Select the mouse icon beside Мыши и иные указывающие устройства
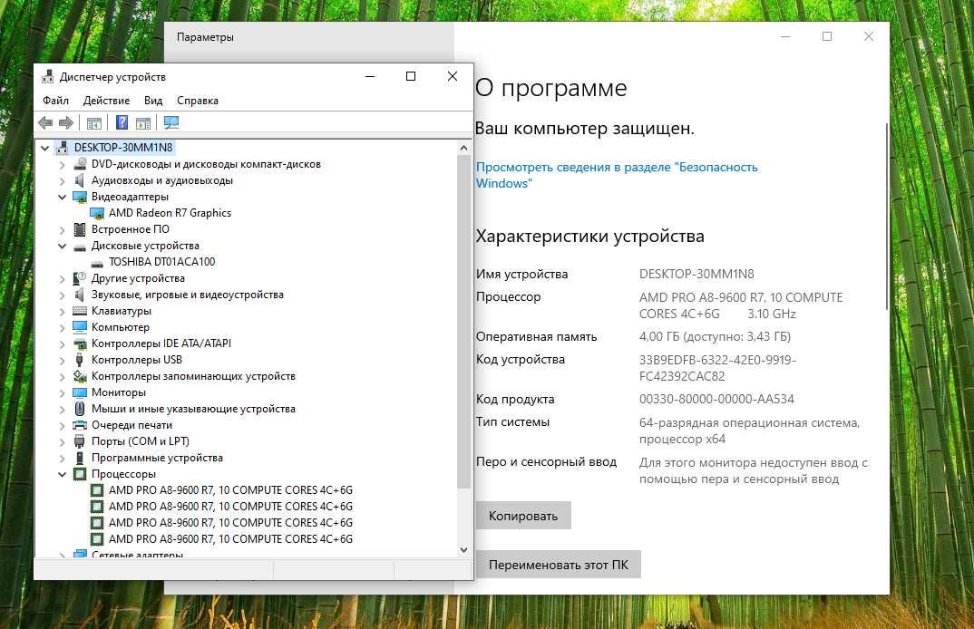 pyautogui.click(x=80, y=409)
